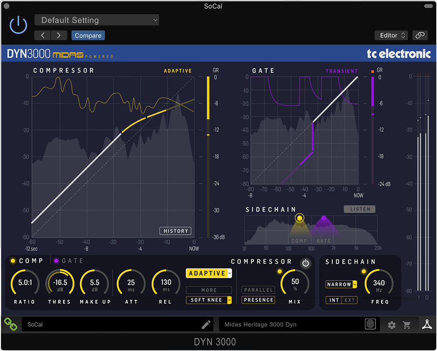Click the green link chain icon

10,324
